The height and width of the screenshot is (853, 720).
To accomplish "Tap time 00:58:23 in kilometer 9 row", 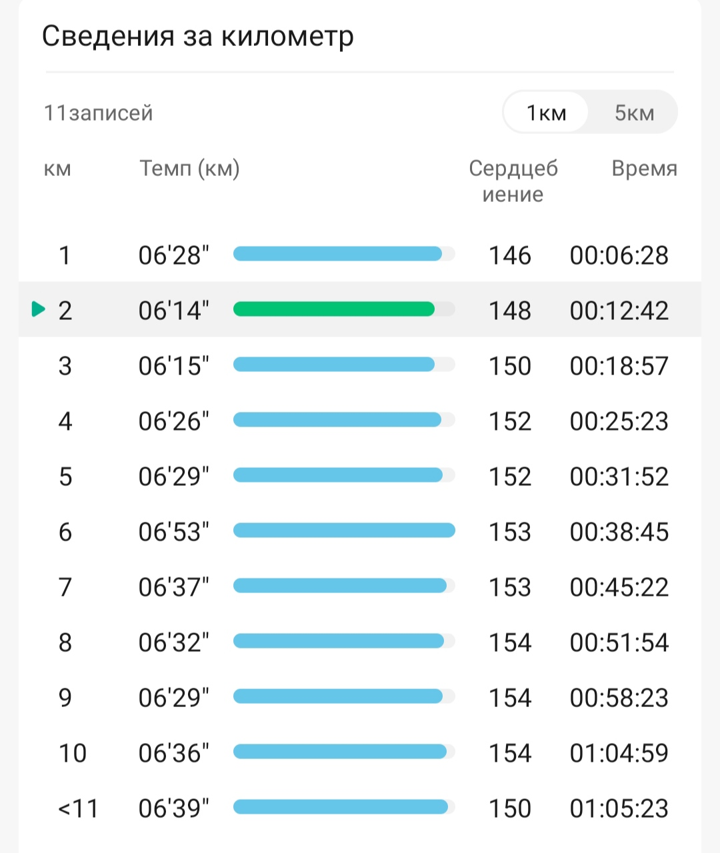I will (619, 698).
